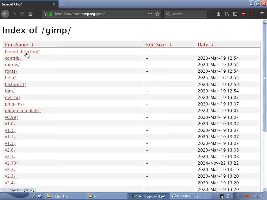
Task: Close the Index of /gimp/ tab
Action: coord(54,4)
